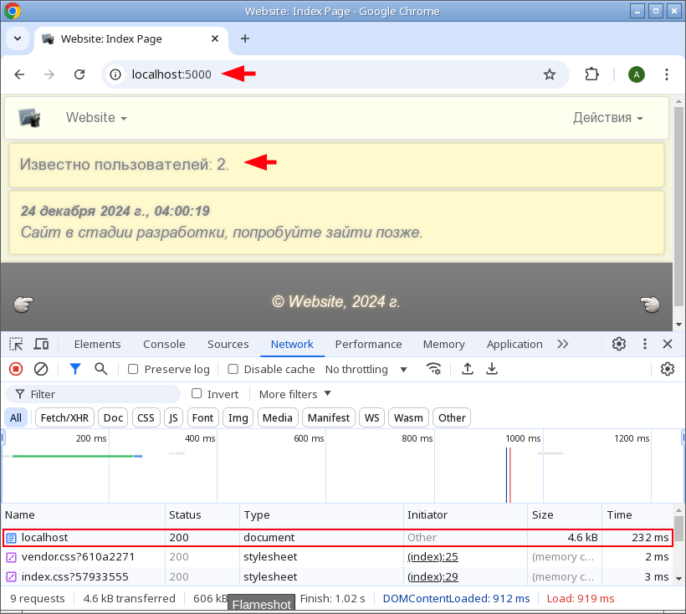The height and width of the screenshot is (614, 686).
Task: Select the All request type filter
Action: [16, 417]
